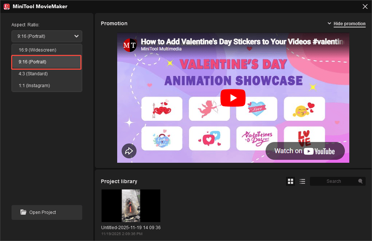The width and height of the screenshot is (372, 241).
Task: Click the Search input field
Action: click(x=335, y=181)
